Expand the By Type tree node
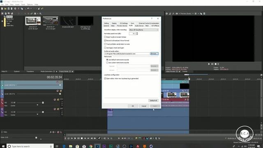Image resolution: width=263 pixels, height=148 pixels. [2, 21]
